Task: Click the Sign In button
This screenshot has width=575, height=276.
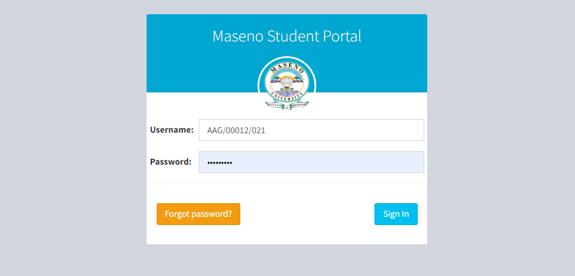Action: (396, 214)
